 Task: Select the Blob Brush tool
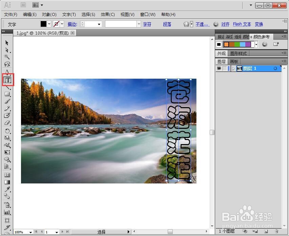point(7,115)
